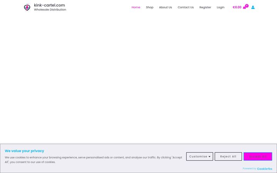Open the Shop menu item
This screenshot has width=277, height=173.
tap(149, 7)
